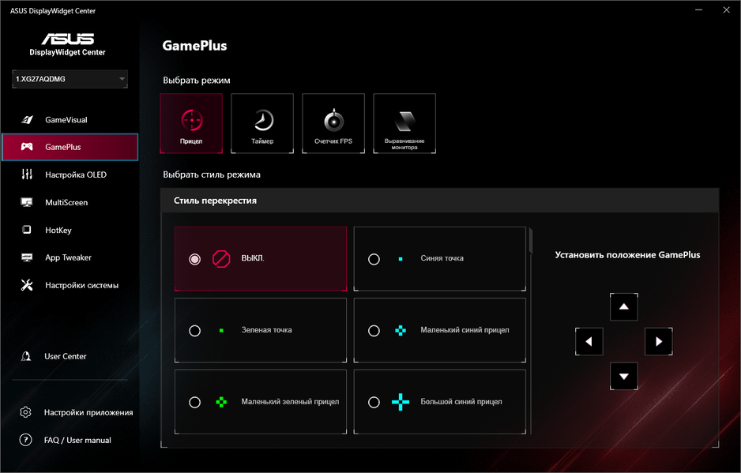Move GamePlus position left
741x473 pixels.
click(589, 341)
